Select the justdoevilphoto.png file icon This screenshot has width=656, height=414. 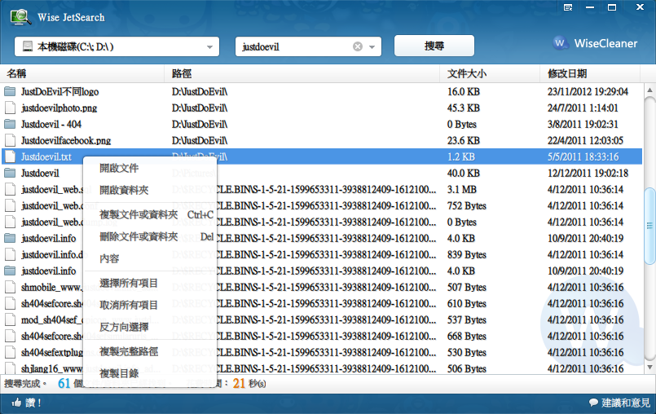pos(10,108)
